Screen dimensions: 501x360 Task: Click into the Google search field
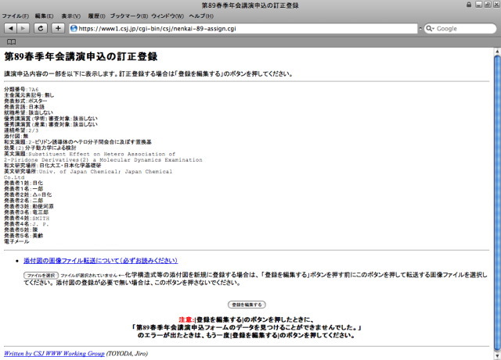pyautogui.click(x=462, y=28)
